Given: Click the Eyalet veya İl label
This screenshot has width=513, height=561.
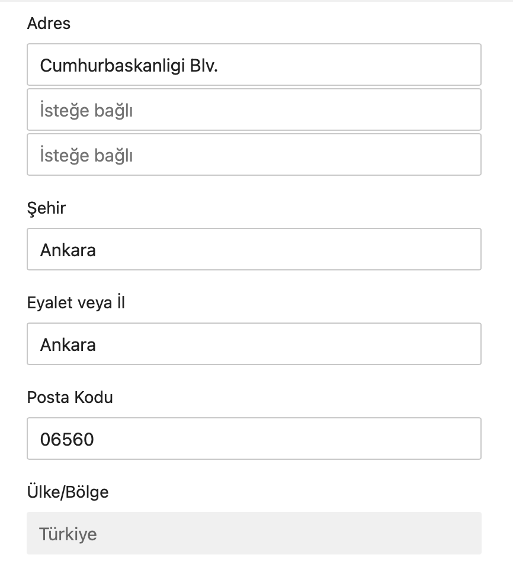Looking at the screenshot, I should coord(76,302).
